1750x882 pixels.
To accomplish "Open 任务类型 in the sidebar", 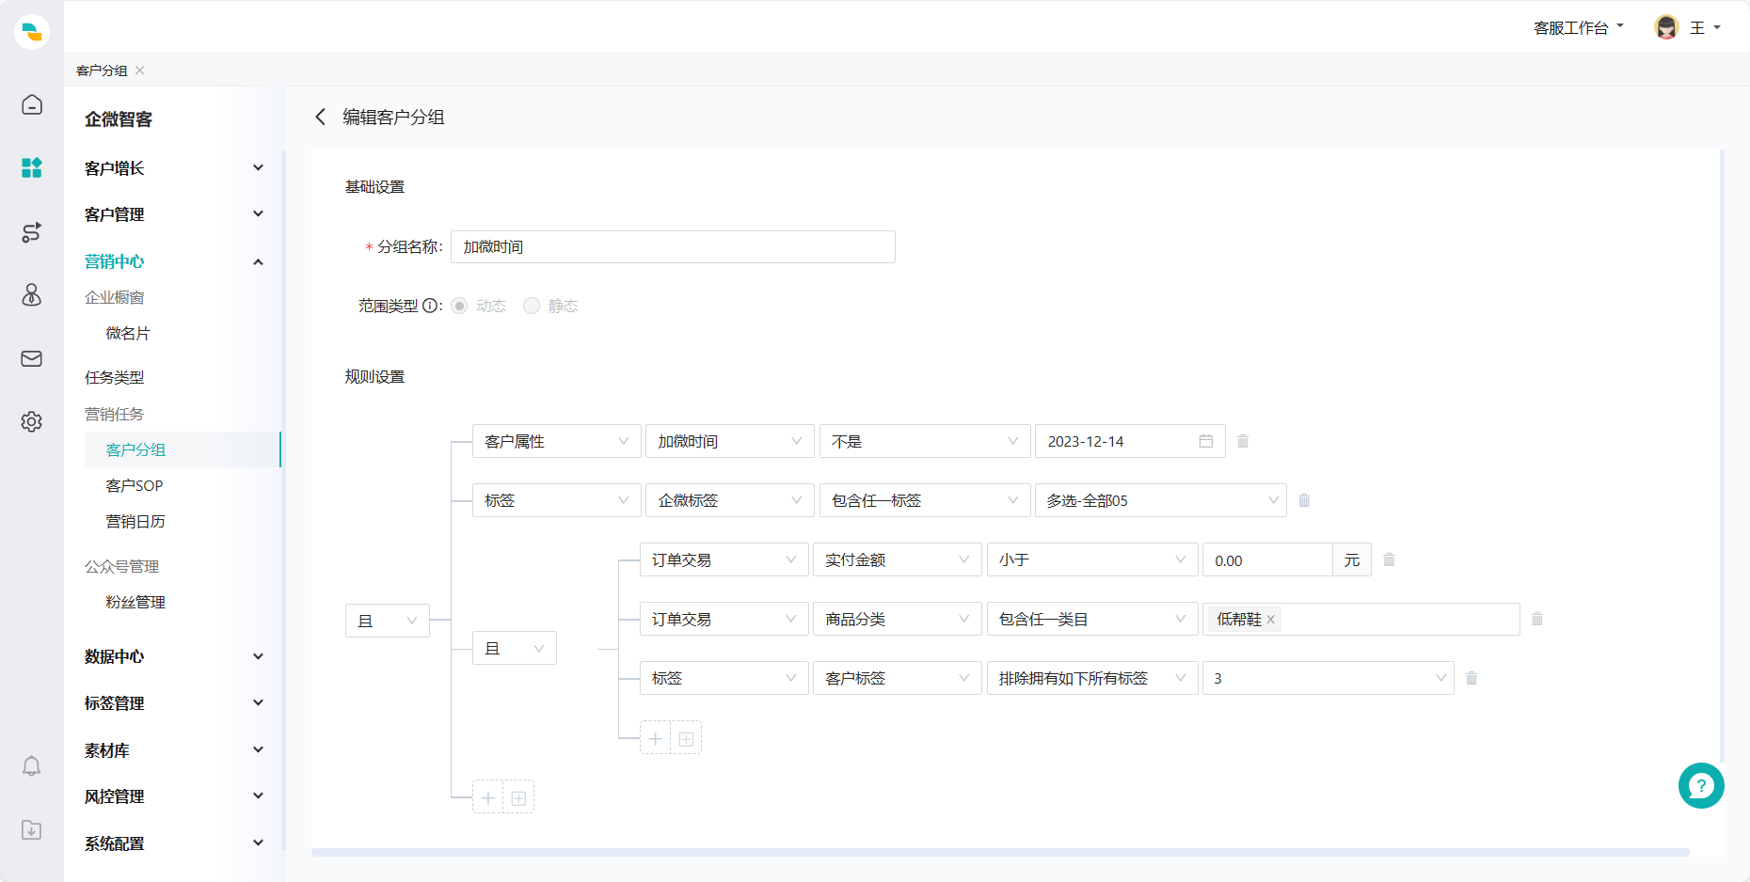I will (x=115, y=377).
